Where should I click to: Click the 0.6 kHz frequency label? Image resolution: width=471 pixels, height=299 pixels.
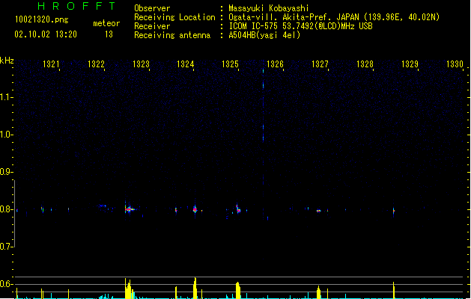[x=5, y=284]
